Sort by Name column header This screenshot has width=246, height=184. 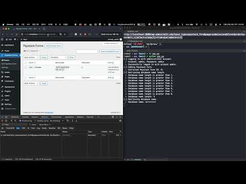coord(32,63)
